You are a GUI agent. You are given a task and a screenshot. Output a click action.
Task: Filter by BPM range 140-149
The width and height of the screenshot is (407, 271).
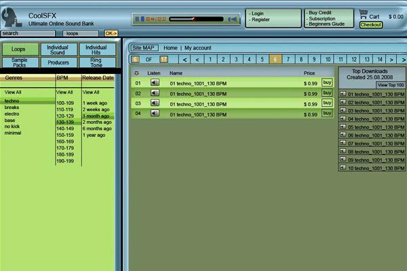click(65, 128)
